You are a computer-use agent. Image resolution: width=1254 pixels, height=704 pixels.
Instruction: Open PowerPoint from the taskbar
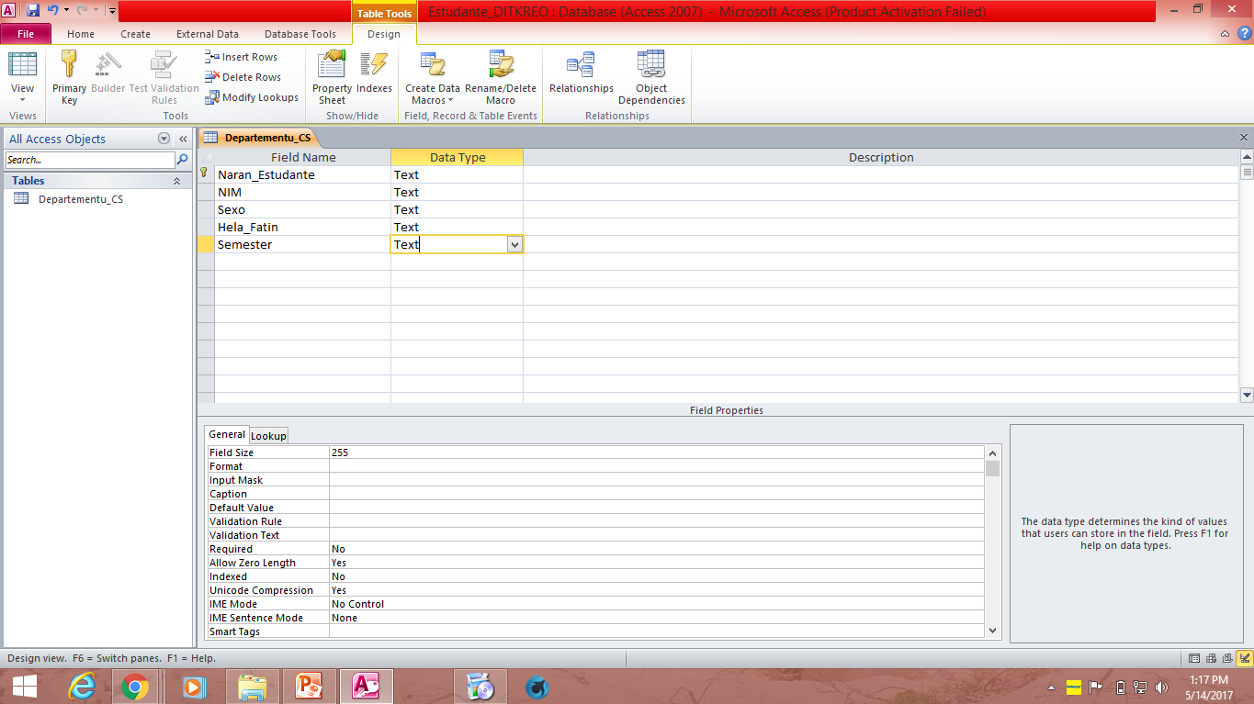click(309, 687)
